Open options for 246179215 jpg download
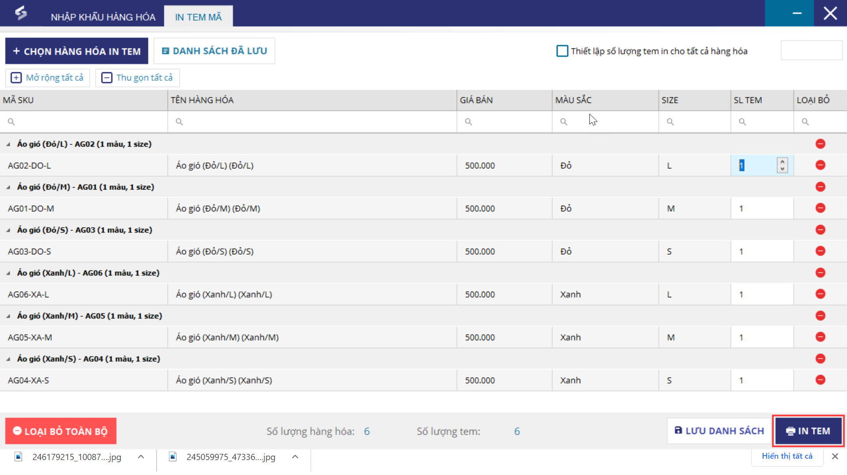The height and width of the screenshot is (475, 847). coord(141,457)
